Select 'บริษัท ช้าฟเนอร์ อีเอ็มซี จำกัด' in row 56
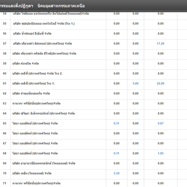187x187 pixels. (x=32, y=34)
